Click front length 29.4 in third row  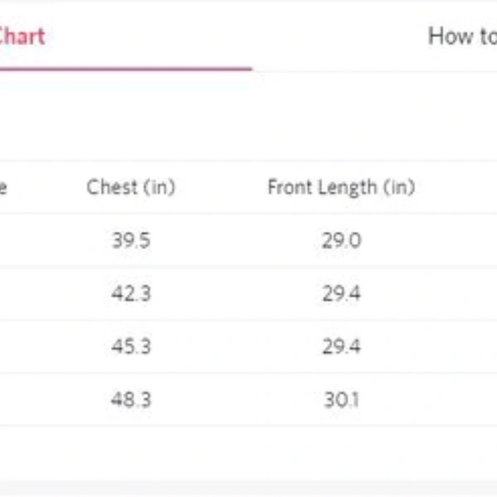click(x=341, y=346)
